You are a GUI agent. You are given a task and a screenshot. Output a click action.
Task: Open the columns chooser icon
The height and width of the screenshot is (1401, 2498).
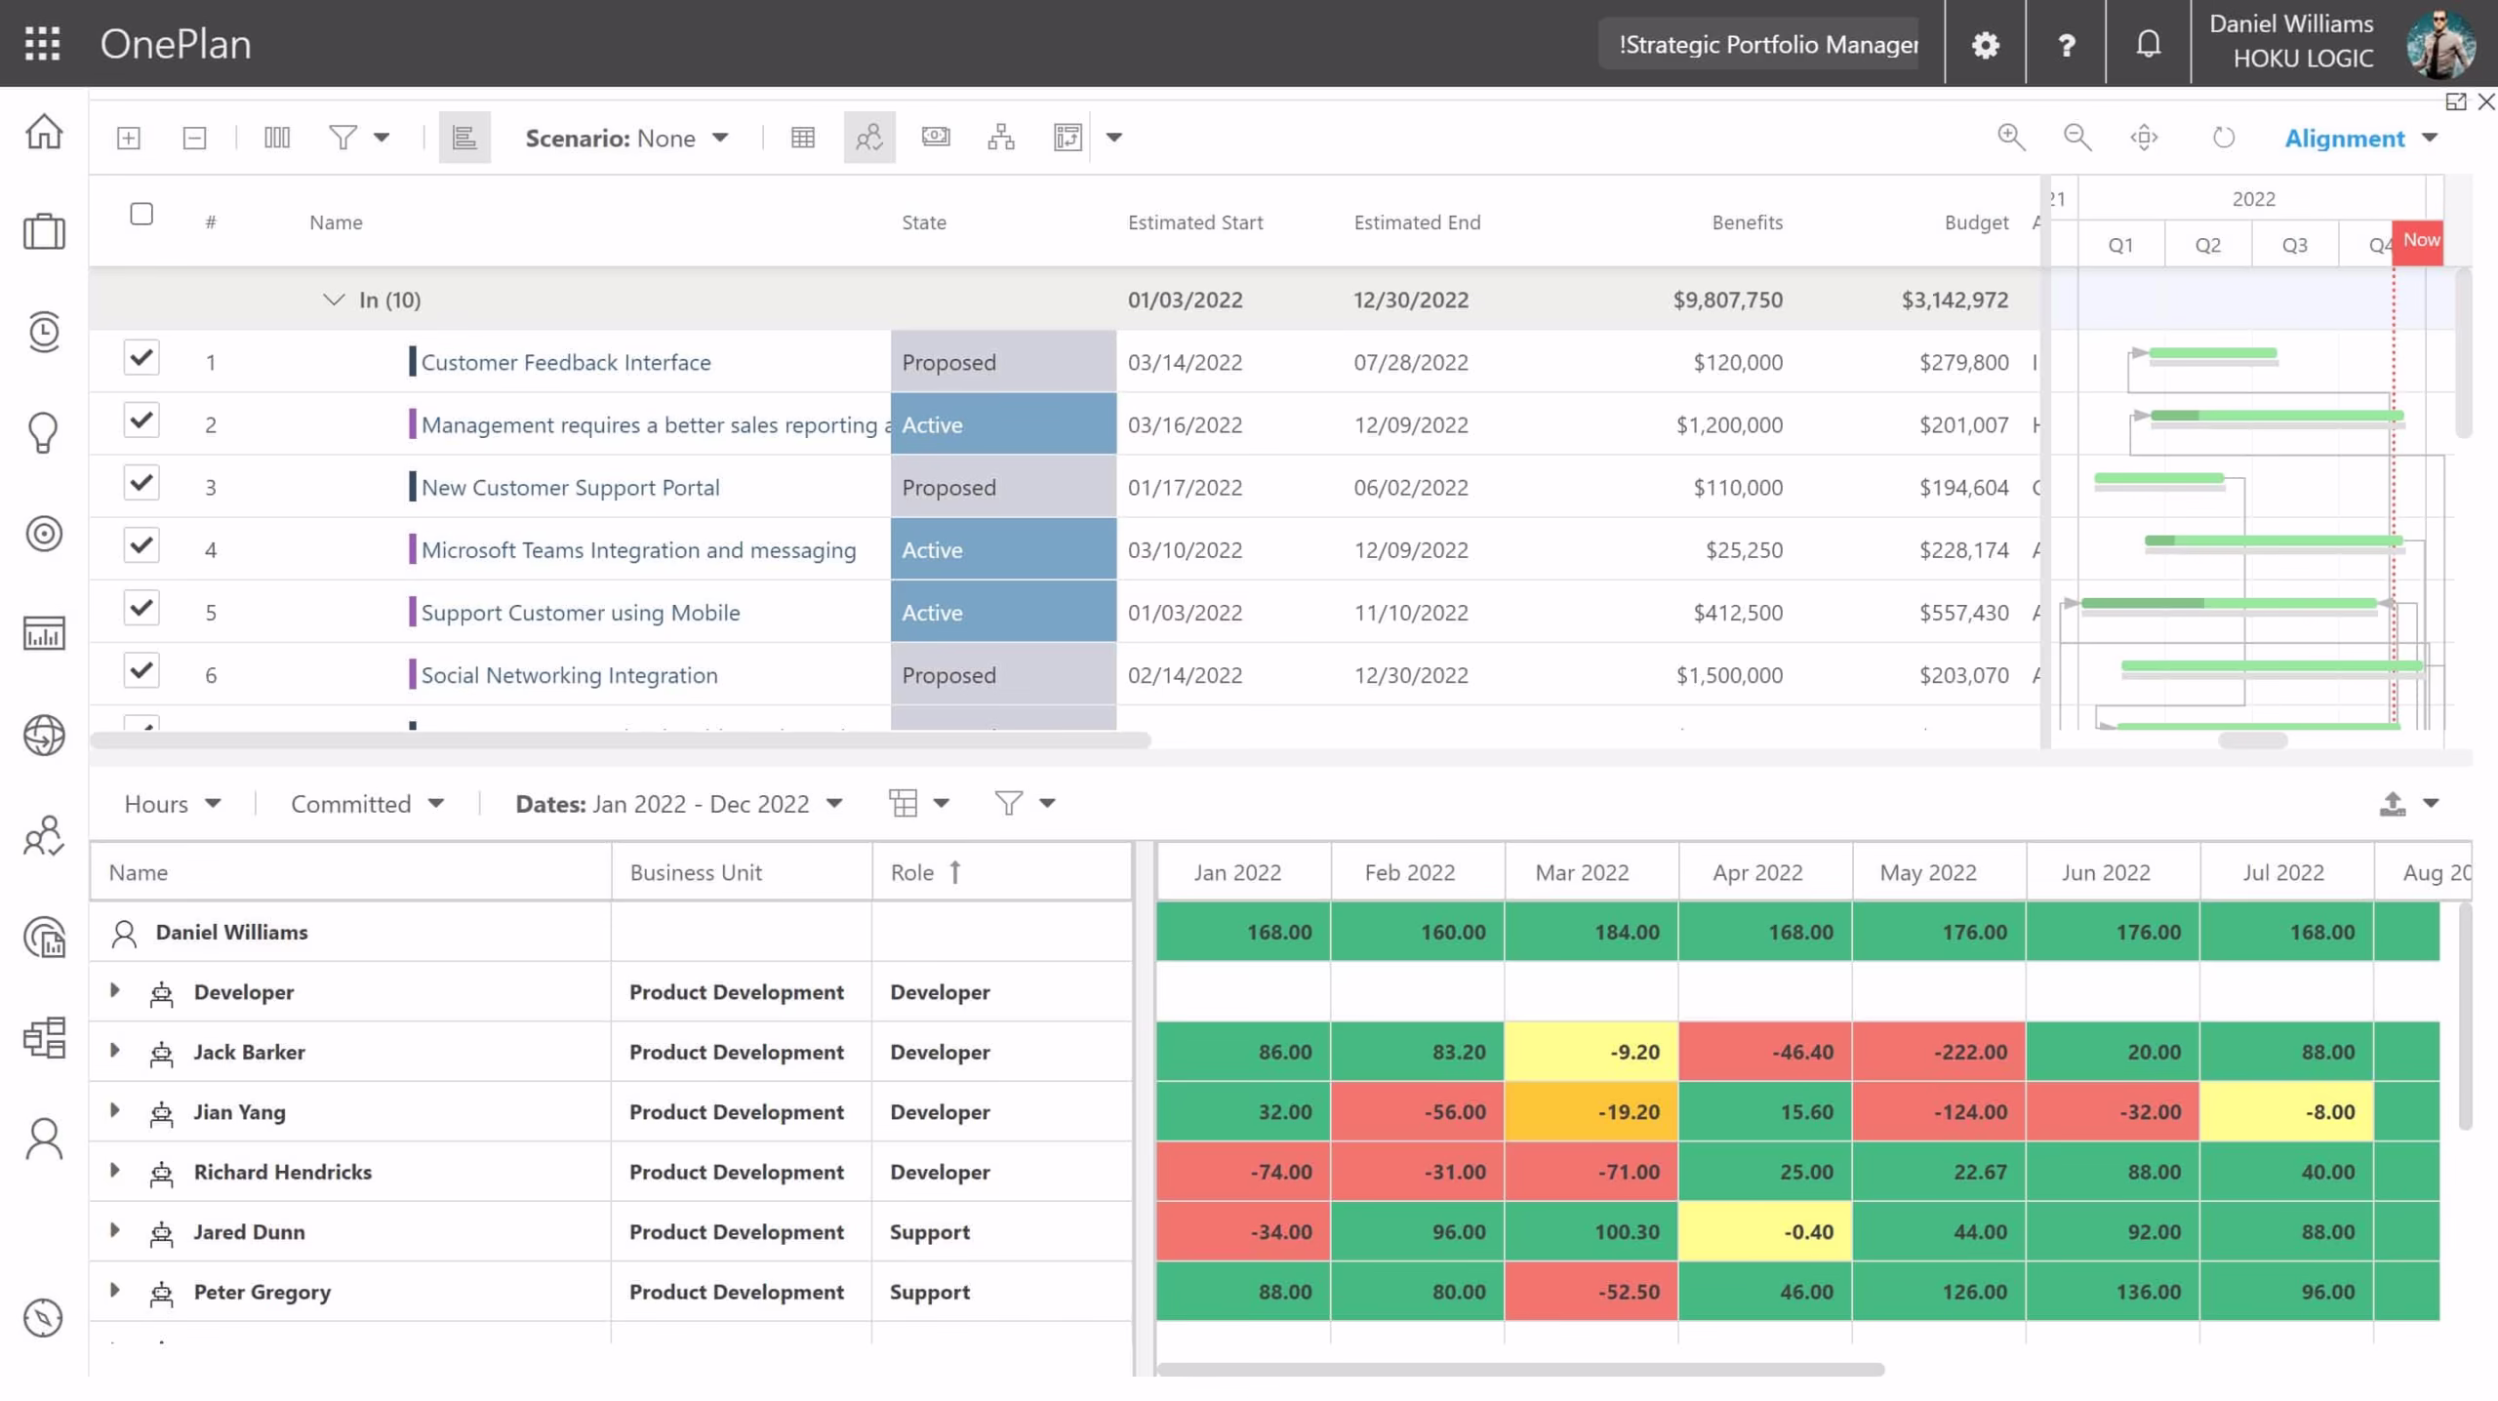click(277, 138)
